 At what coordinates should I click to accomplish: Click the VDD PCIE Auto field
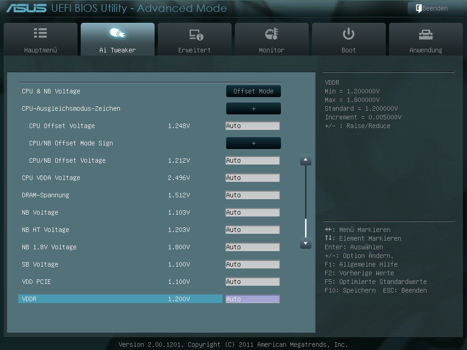pyautogui.click(x=253, y=281)
